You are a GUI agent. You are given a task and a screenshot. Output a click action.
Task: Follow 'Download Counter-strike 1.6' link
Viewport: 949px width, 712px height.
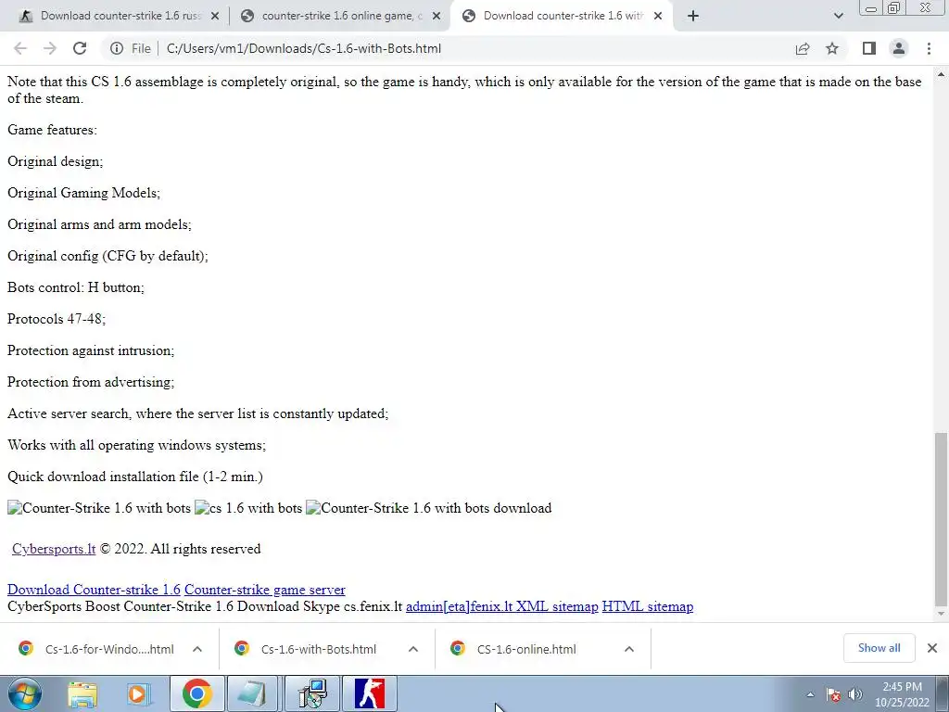click(x=94, y=589)
